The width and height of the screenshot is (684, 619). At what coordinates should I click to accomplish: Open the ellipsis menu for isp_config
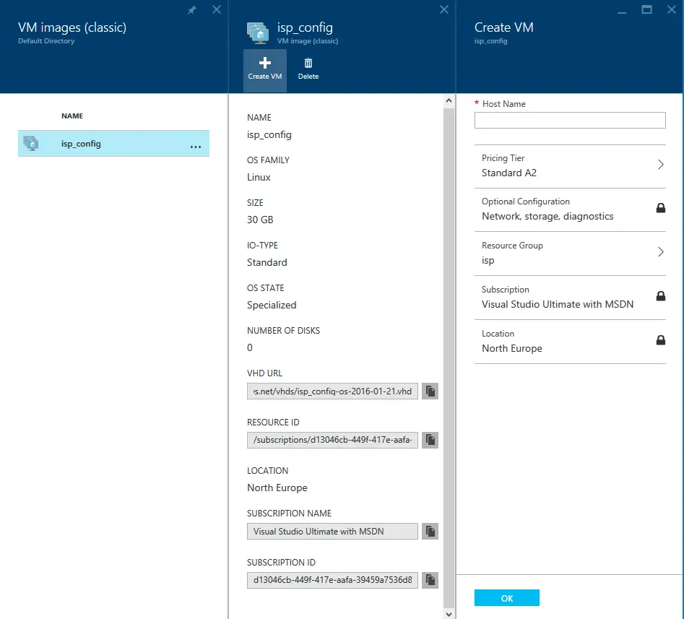coord(195,147)
